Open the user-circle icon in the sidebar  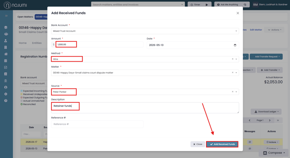point(6,87)
